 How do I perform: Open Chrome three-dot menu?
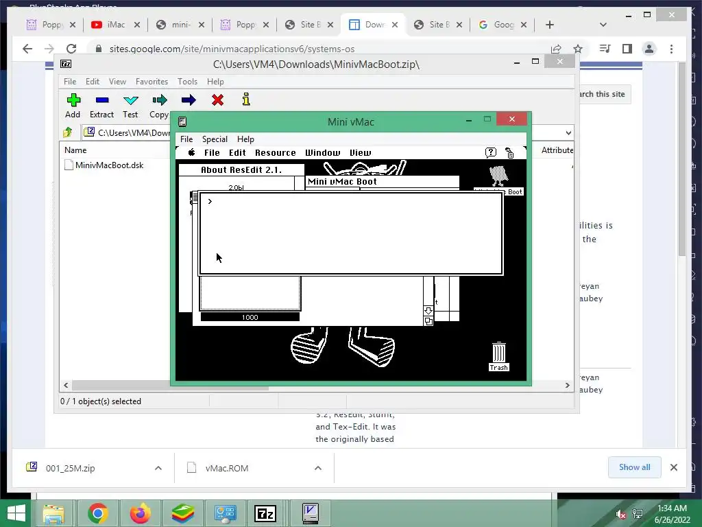(x=671, y=49)
